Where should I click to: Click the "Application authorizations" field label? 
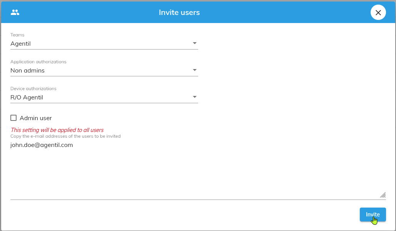38,62
